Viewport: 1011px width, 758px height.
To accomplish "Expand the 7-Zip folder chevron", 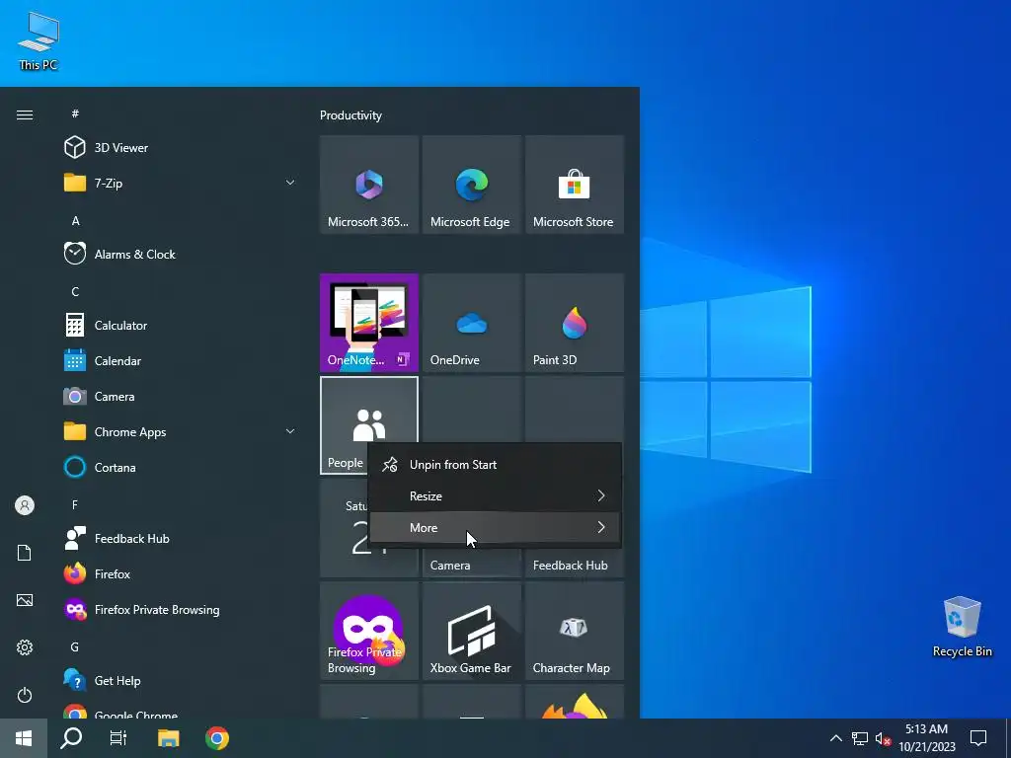I will point(290,183).
